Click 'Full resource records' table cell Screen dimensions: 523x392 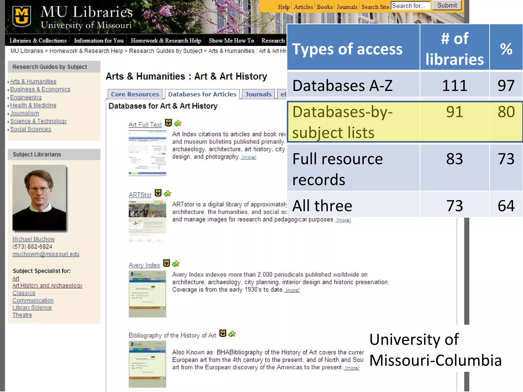click(x=353, y=168)
